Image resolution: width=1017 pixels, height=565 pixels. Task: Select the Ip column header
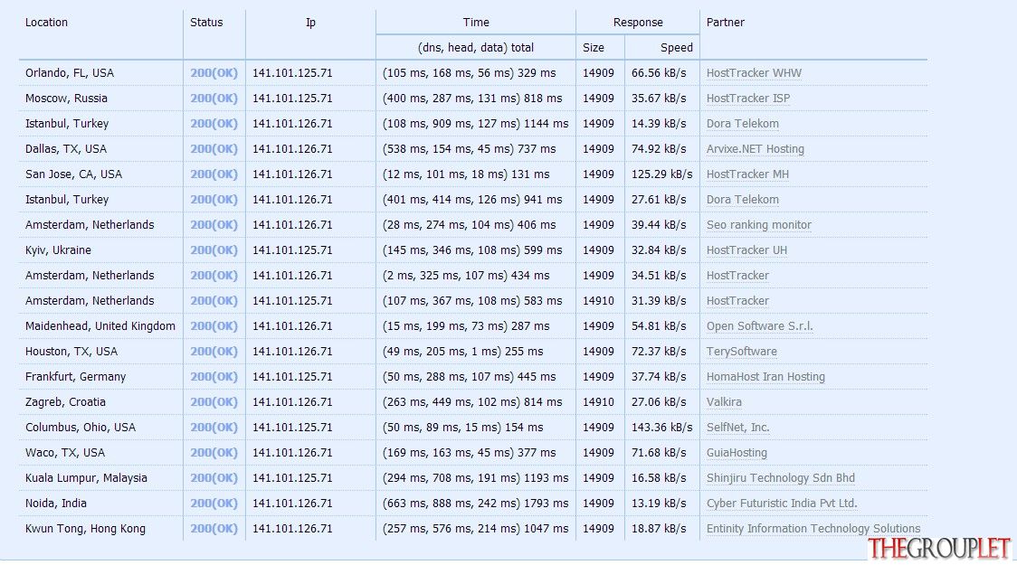pos(310,22)
